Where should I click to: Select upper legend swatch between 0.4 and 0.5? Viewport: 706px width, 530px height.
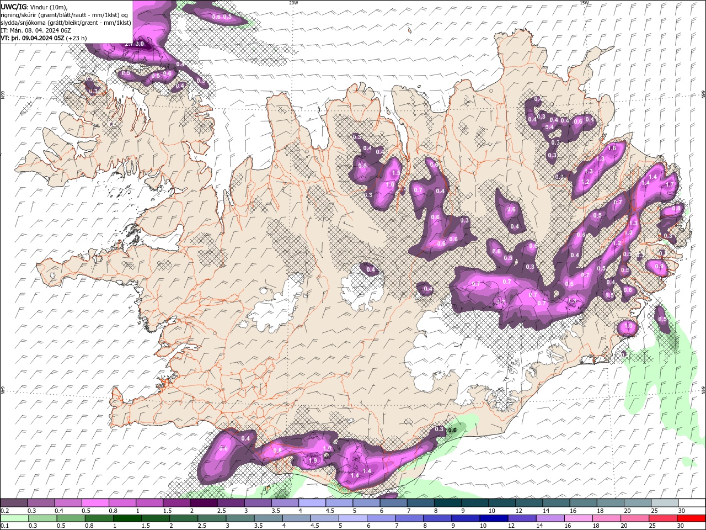click(x=68, y=503)
